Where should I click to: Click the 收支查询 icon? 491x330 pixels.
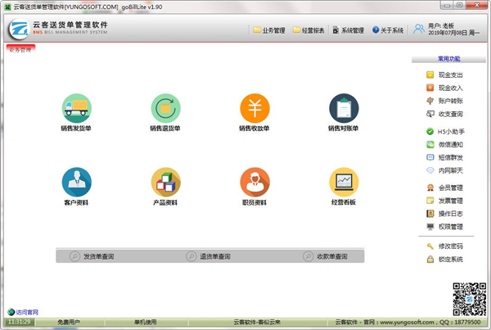pos(430,114)
